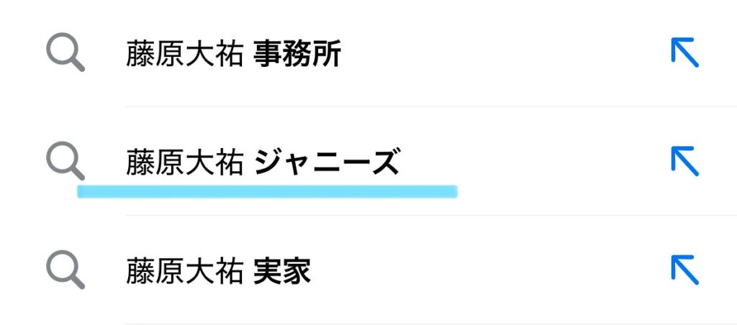The image size is (737, 325).
Task: Select the search icon next to 藤原大祐 ジャニーズ
Action: tap(65, 160)
